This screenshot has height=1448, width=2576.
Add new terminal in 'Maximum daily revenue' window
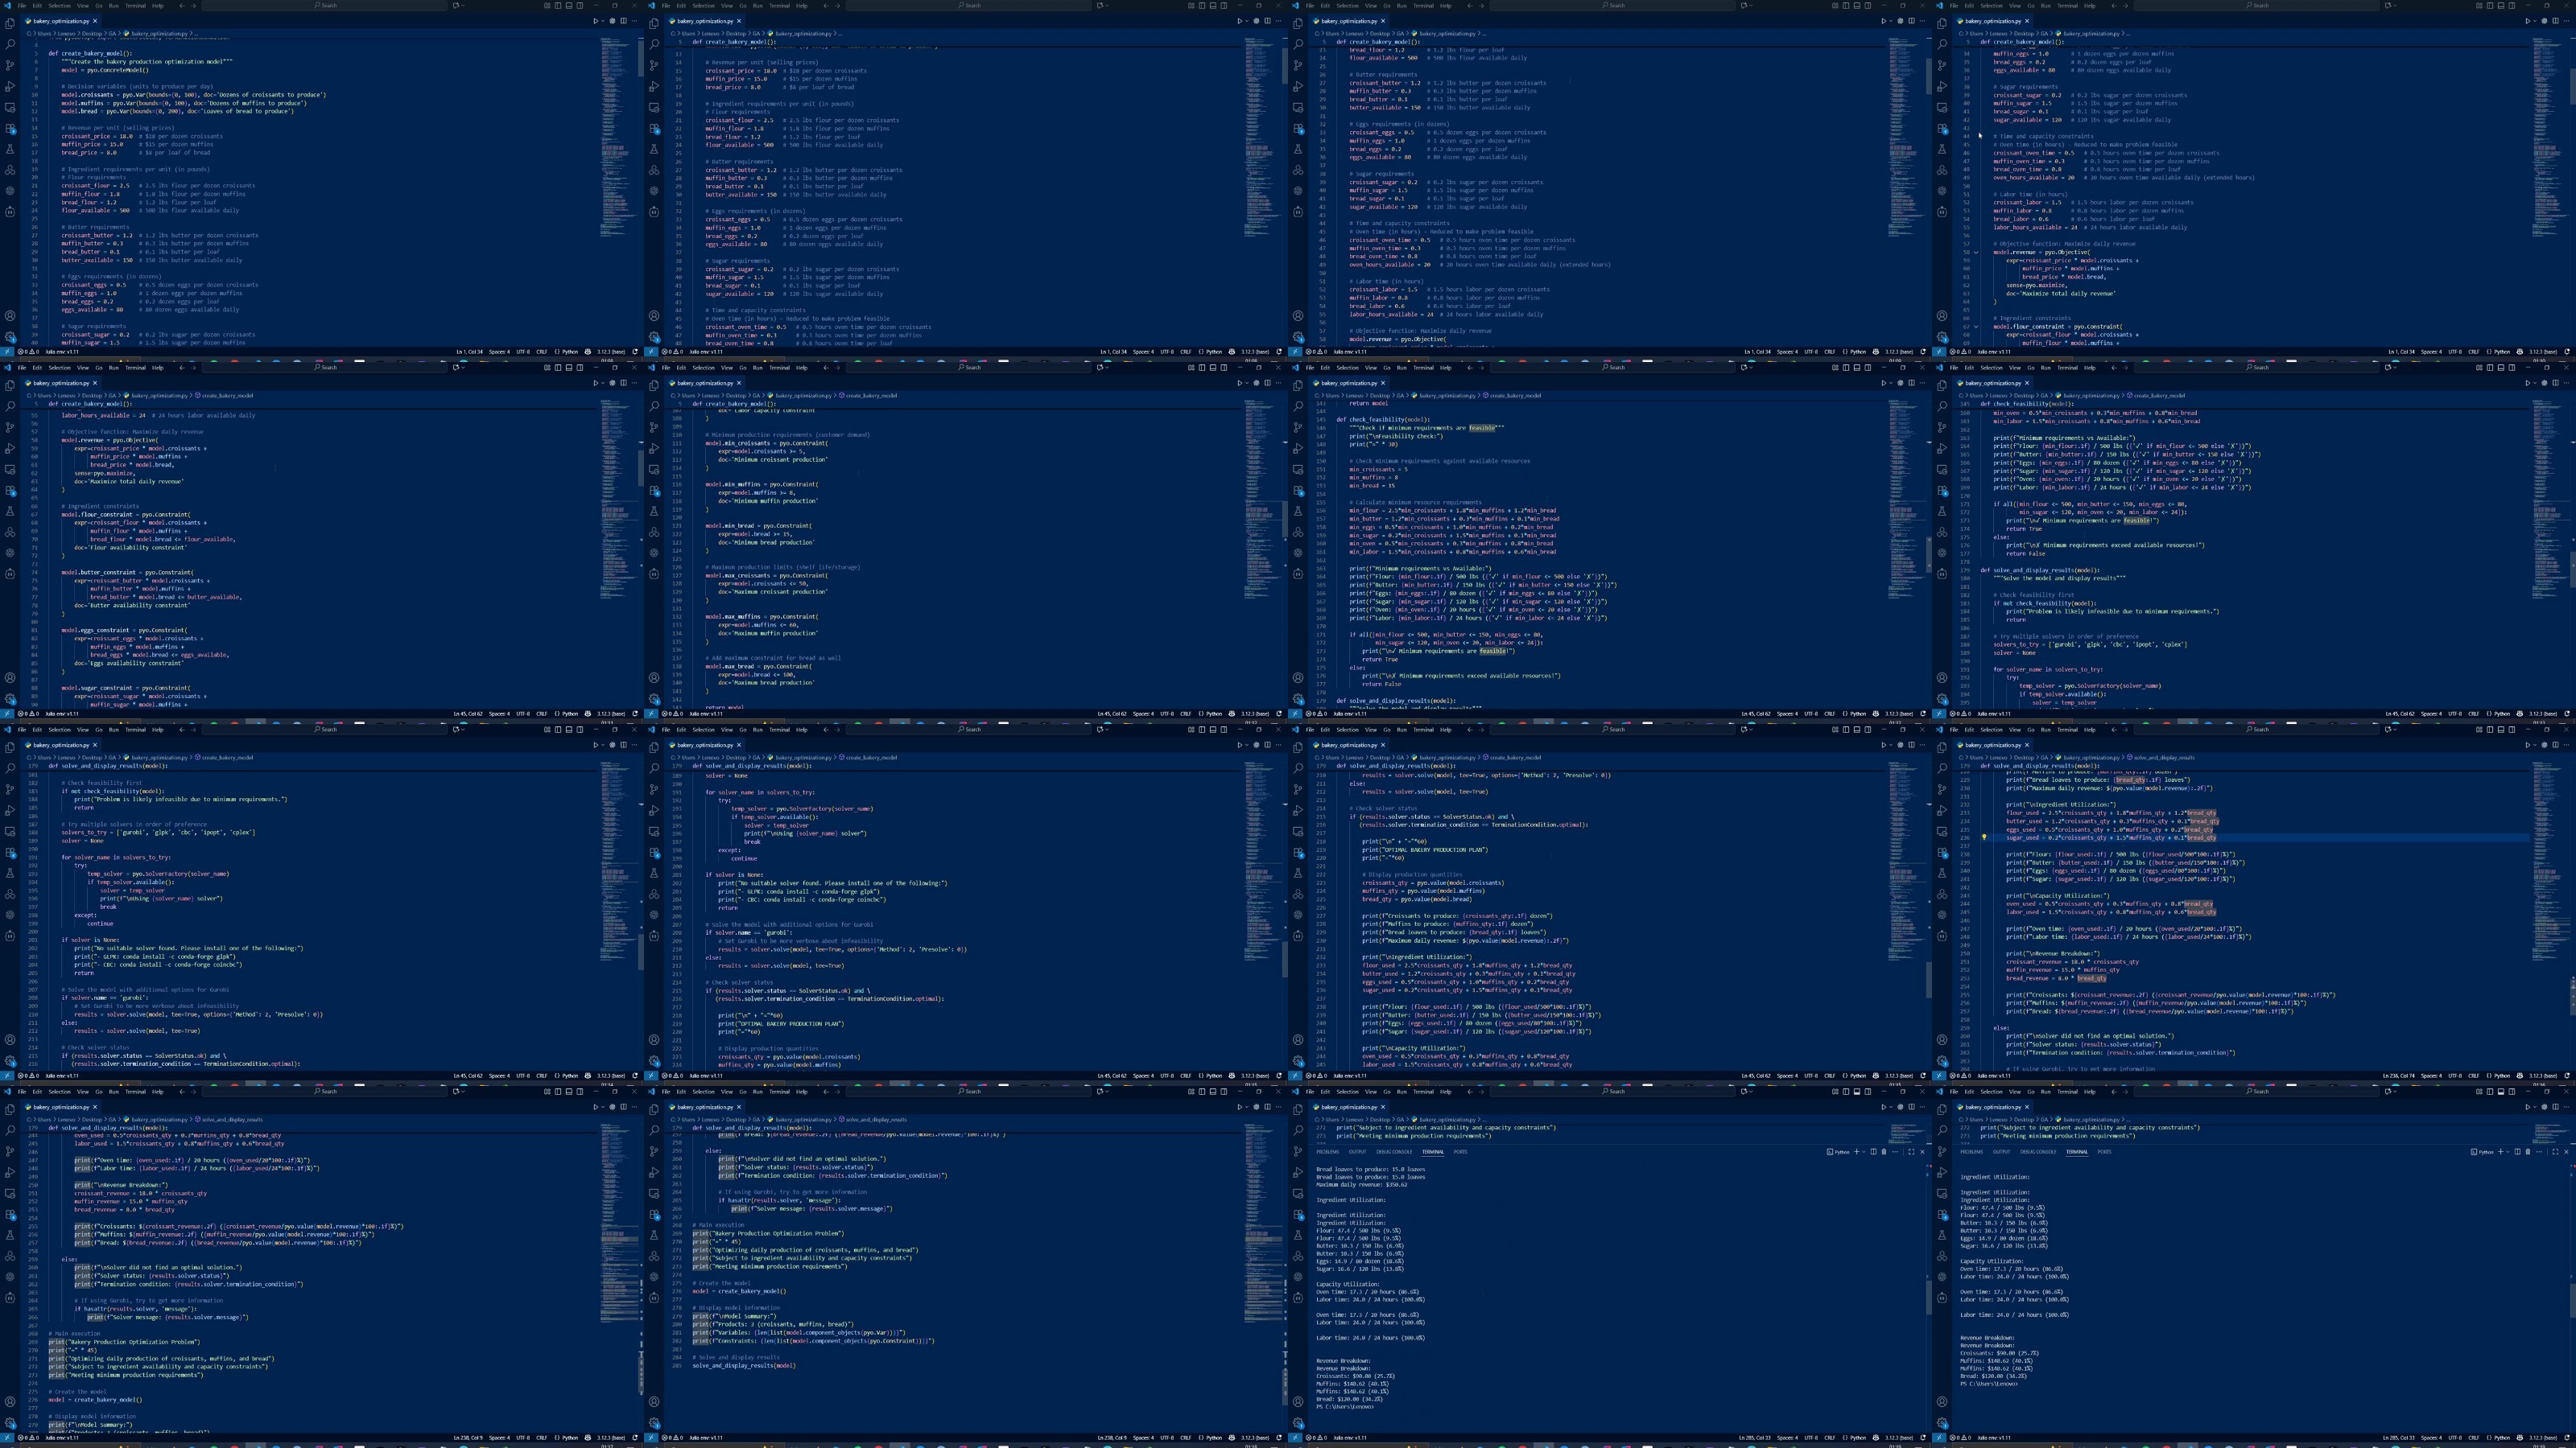[x=1857, y=1152]
